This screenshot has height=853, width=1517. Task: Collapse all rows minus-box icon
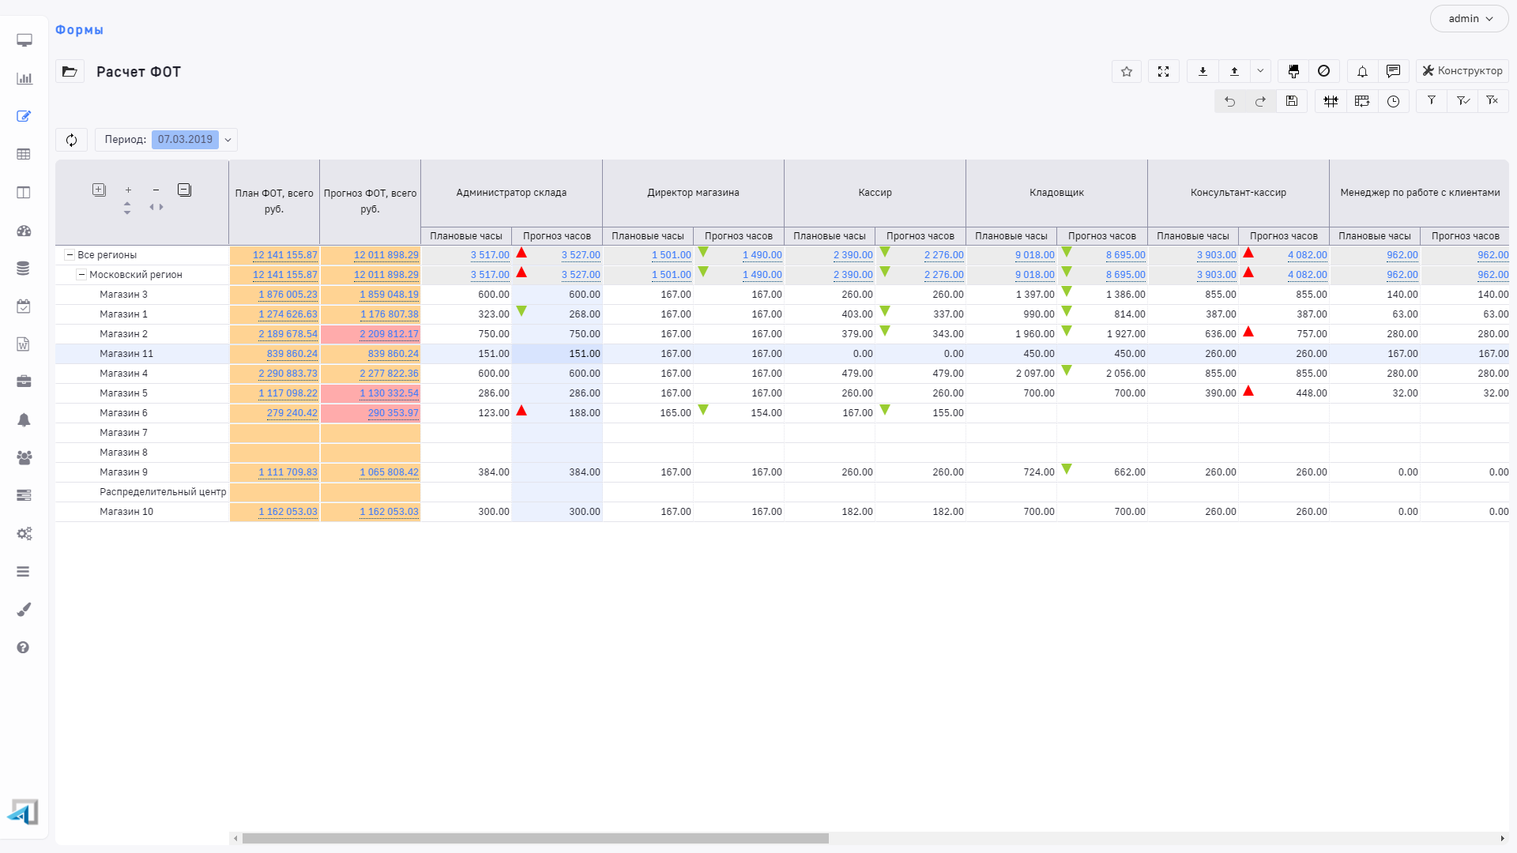(x=184, y=190)
